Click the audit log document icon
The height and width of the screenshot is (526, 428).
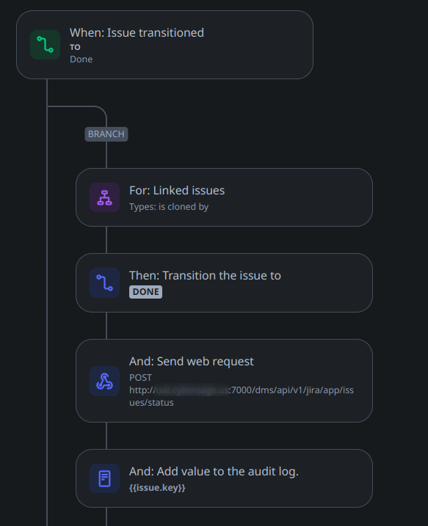(104, 478)
